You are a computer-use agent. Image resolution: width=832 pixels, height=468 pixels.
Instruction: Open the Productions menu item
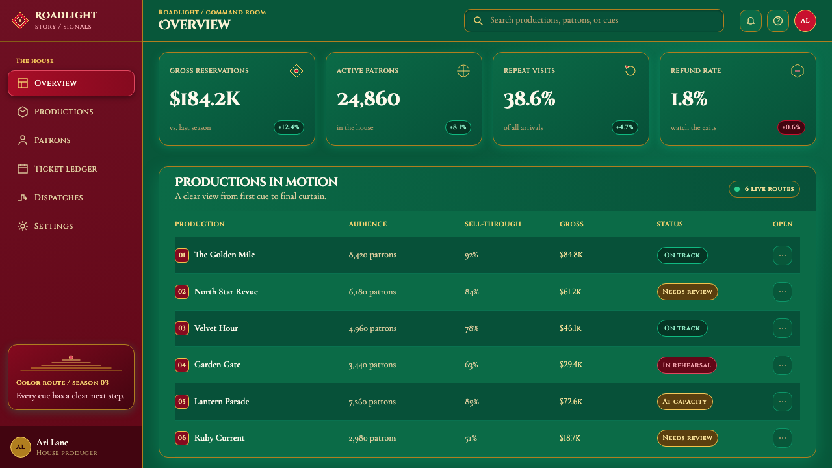[71, 112]
